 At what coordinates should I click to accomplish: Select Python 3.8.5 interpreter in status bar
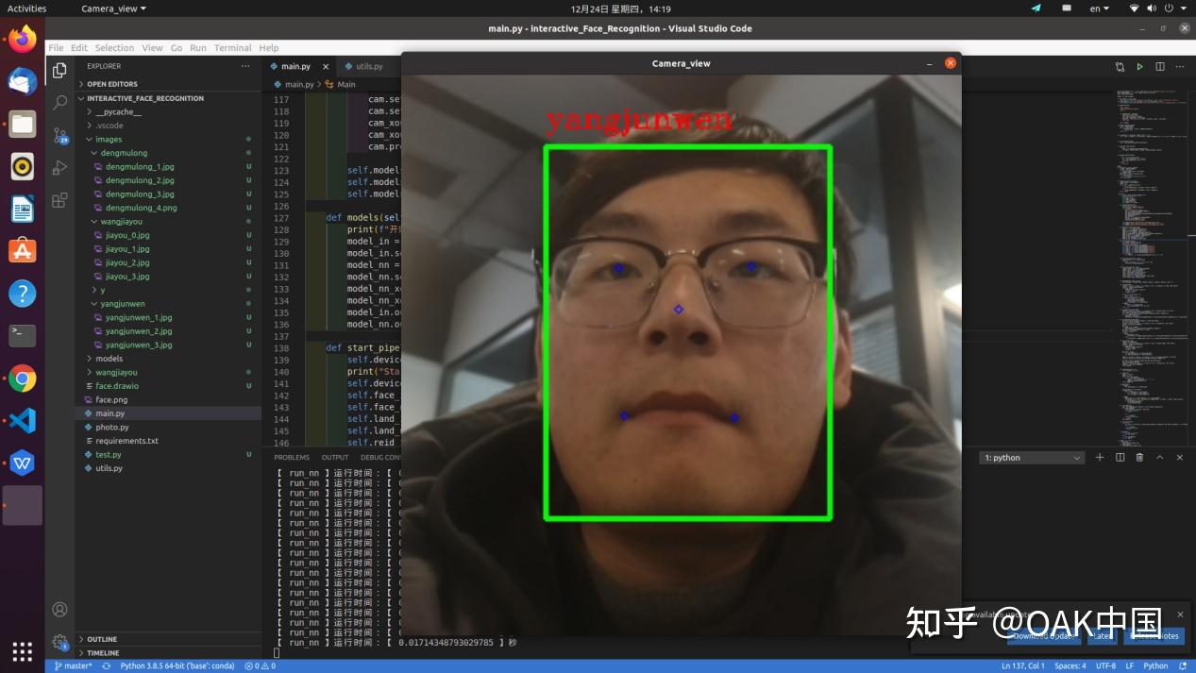177,665
